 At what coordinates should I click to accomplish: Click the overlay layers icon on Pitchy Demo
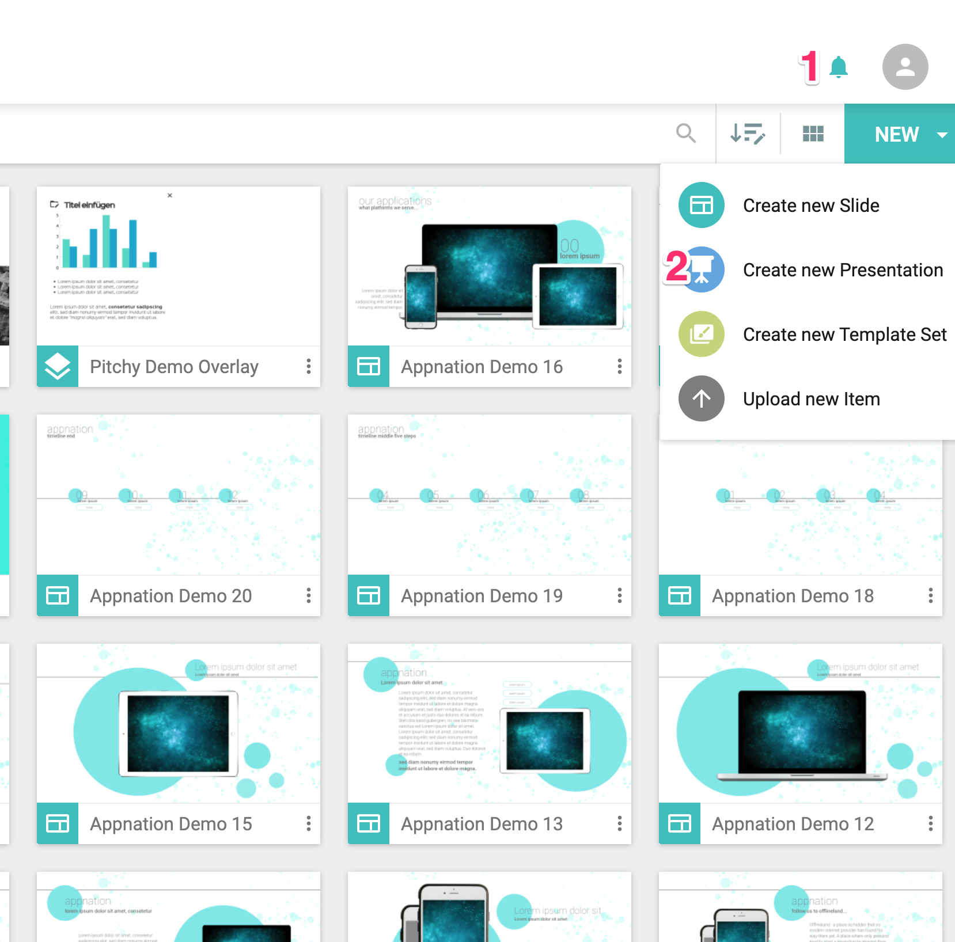click(58, 366)
